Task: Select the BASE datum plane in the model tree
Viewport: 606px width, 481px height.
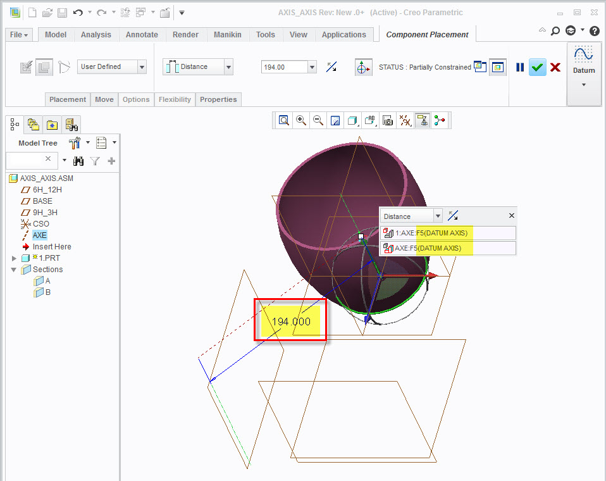Action: (42, 201)
